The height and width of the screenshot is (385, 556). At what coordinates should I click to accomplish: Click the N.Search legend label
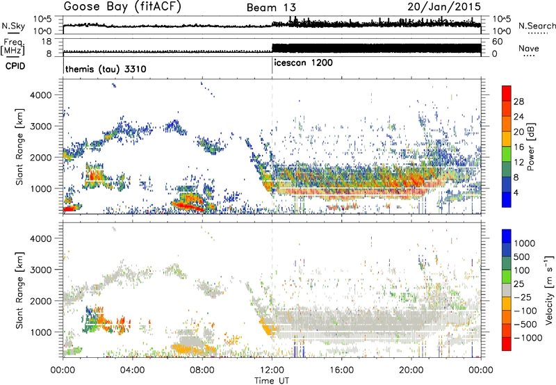coord(537,26)
